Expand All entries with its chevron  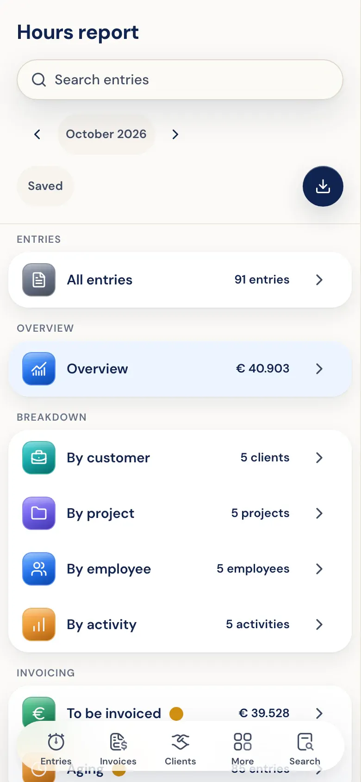point(319,280)
